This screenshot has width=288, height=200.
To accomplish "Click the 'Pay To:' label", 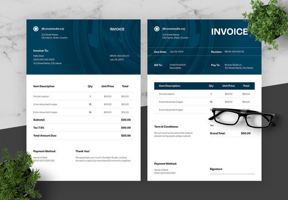I will point(216,65).
